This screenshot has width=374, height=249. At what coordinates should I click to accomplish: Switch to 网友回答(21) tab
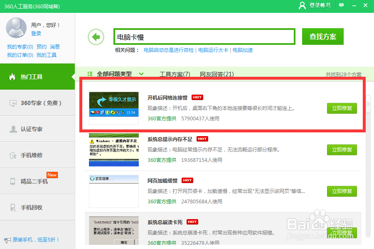click(217, 74)
